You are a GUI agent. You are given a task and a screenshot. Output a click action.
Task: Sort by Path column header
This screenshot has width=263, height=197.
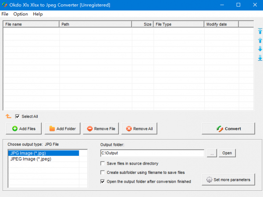click(x=96, y=24)
